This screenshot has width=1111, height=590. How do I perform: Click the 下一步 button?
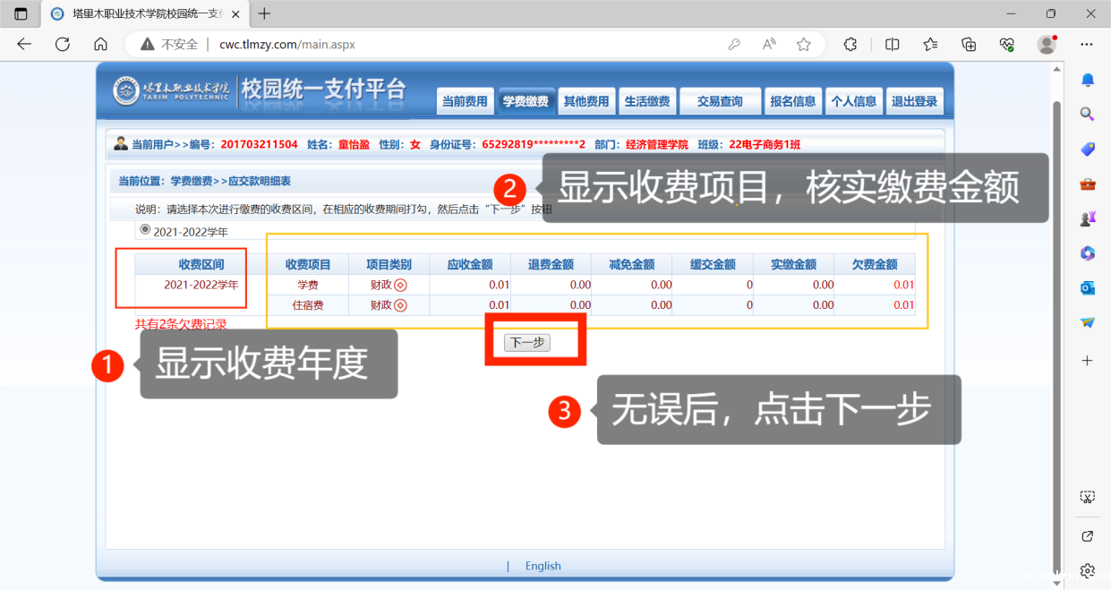click(526, 343)
